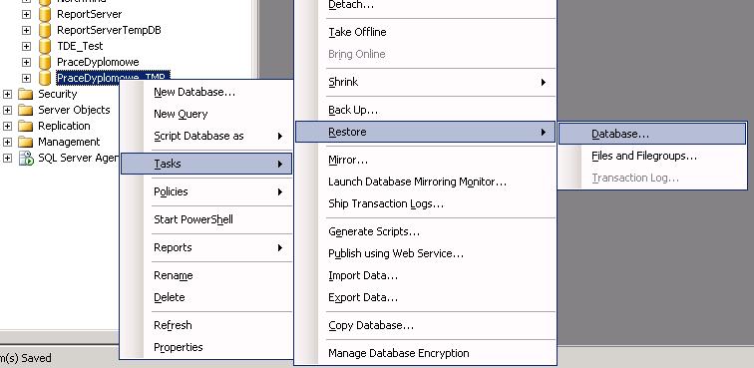The height and width of the screenshot is (368, 754).
Task: Choose Copy Database...
Action: 425,326
